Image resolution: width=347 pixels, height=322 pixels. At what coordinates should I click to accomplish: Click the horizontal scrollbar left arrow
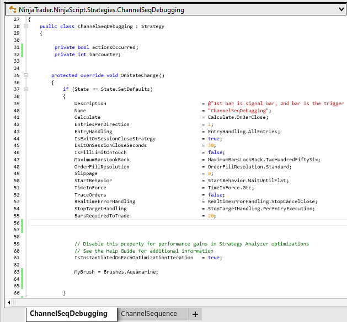9,302
